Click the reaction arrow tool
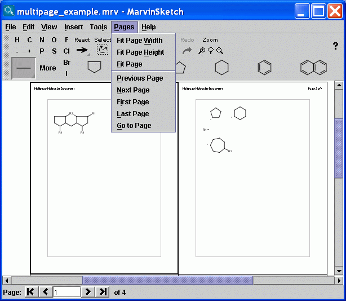This screenshot has width=346, height=301. click(82, 50)
